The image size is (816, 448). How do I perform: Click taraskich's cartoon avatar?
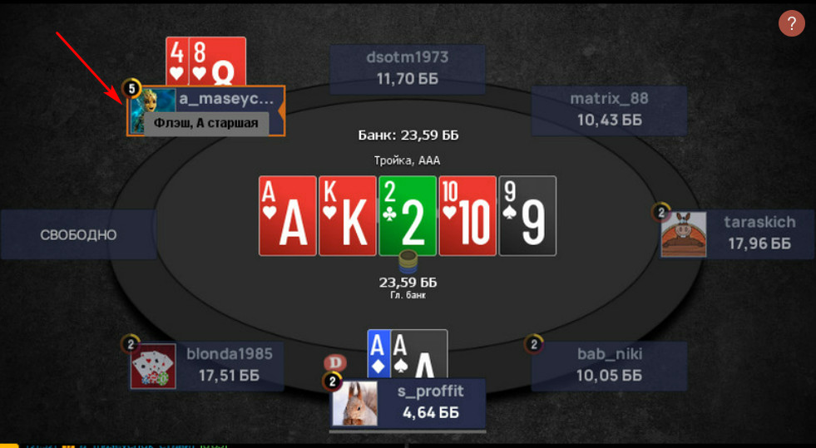[683, 234]
